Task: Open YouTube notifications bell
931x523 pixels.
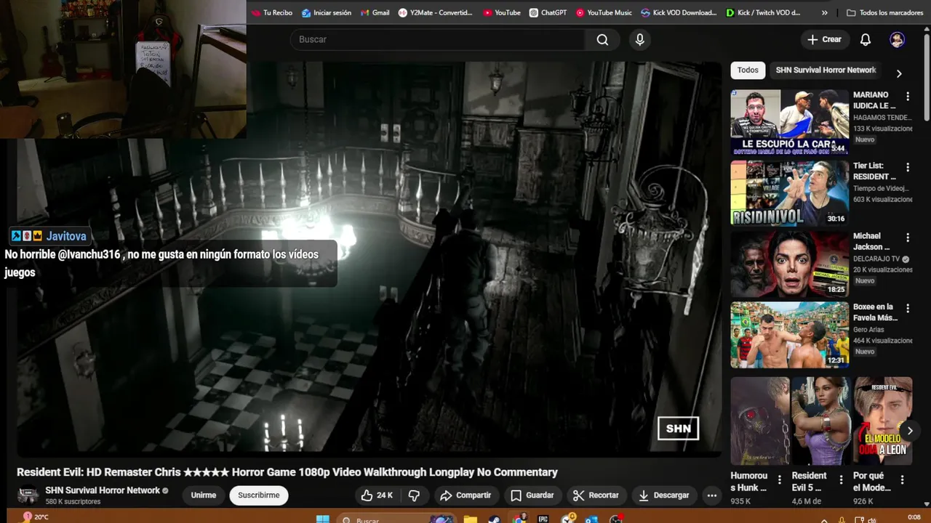Action: [x=865, y=40]
